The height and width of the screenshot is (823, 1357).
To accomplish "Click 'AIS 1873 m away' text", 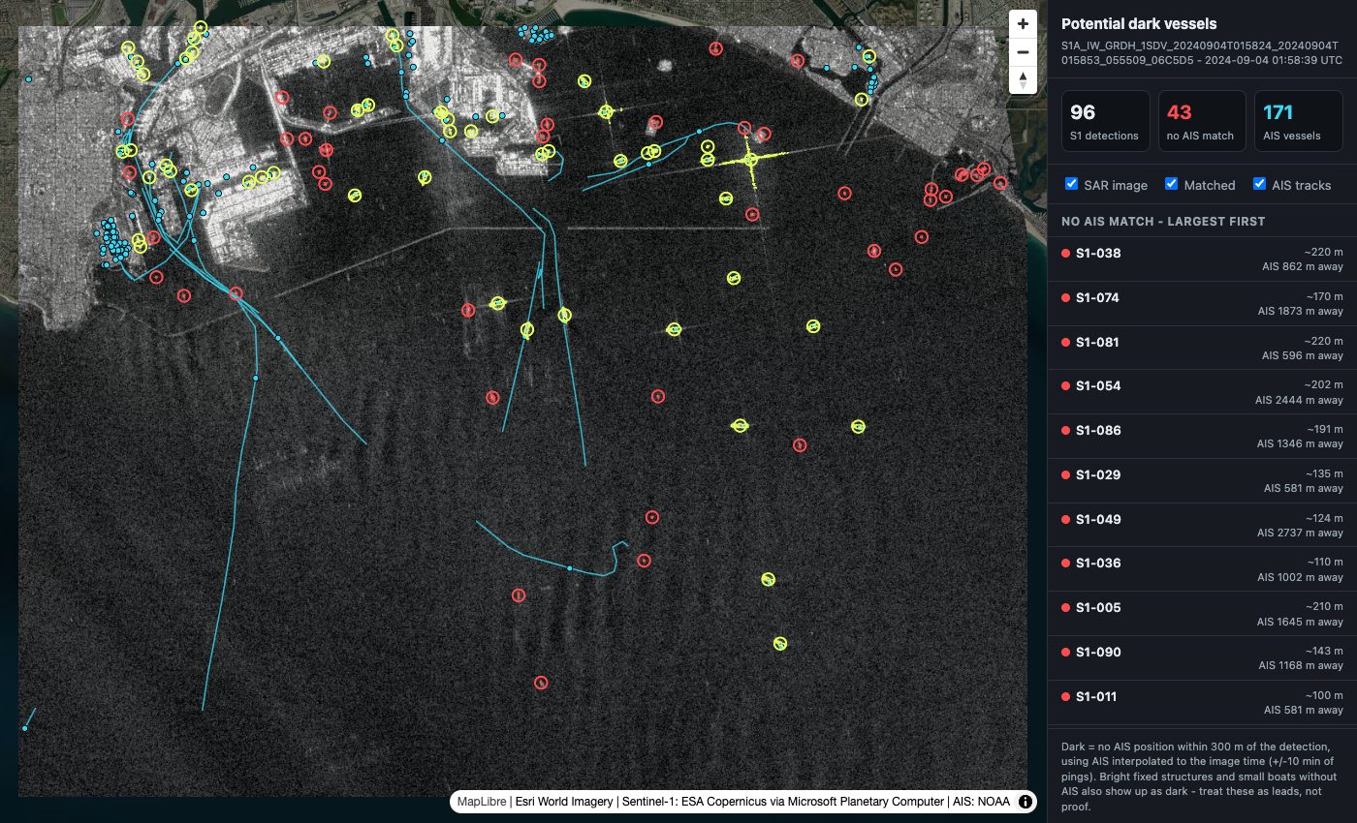I will (x=1303, y=312).
